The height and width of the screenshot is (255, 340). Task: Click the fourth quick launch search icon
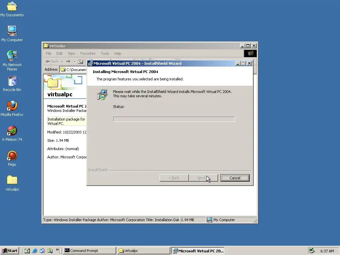coord(50,251)
